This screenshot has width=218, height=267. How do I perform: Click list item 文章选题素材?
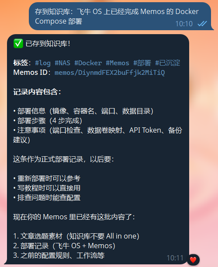(x=76, y=236)
